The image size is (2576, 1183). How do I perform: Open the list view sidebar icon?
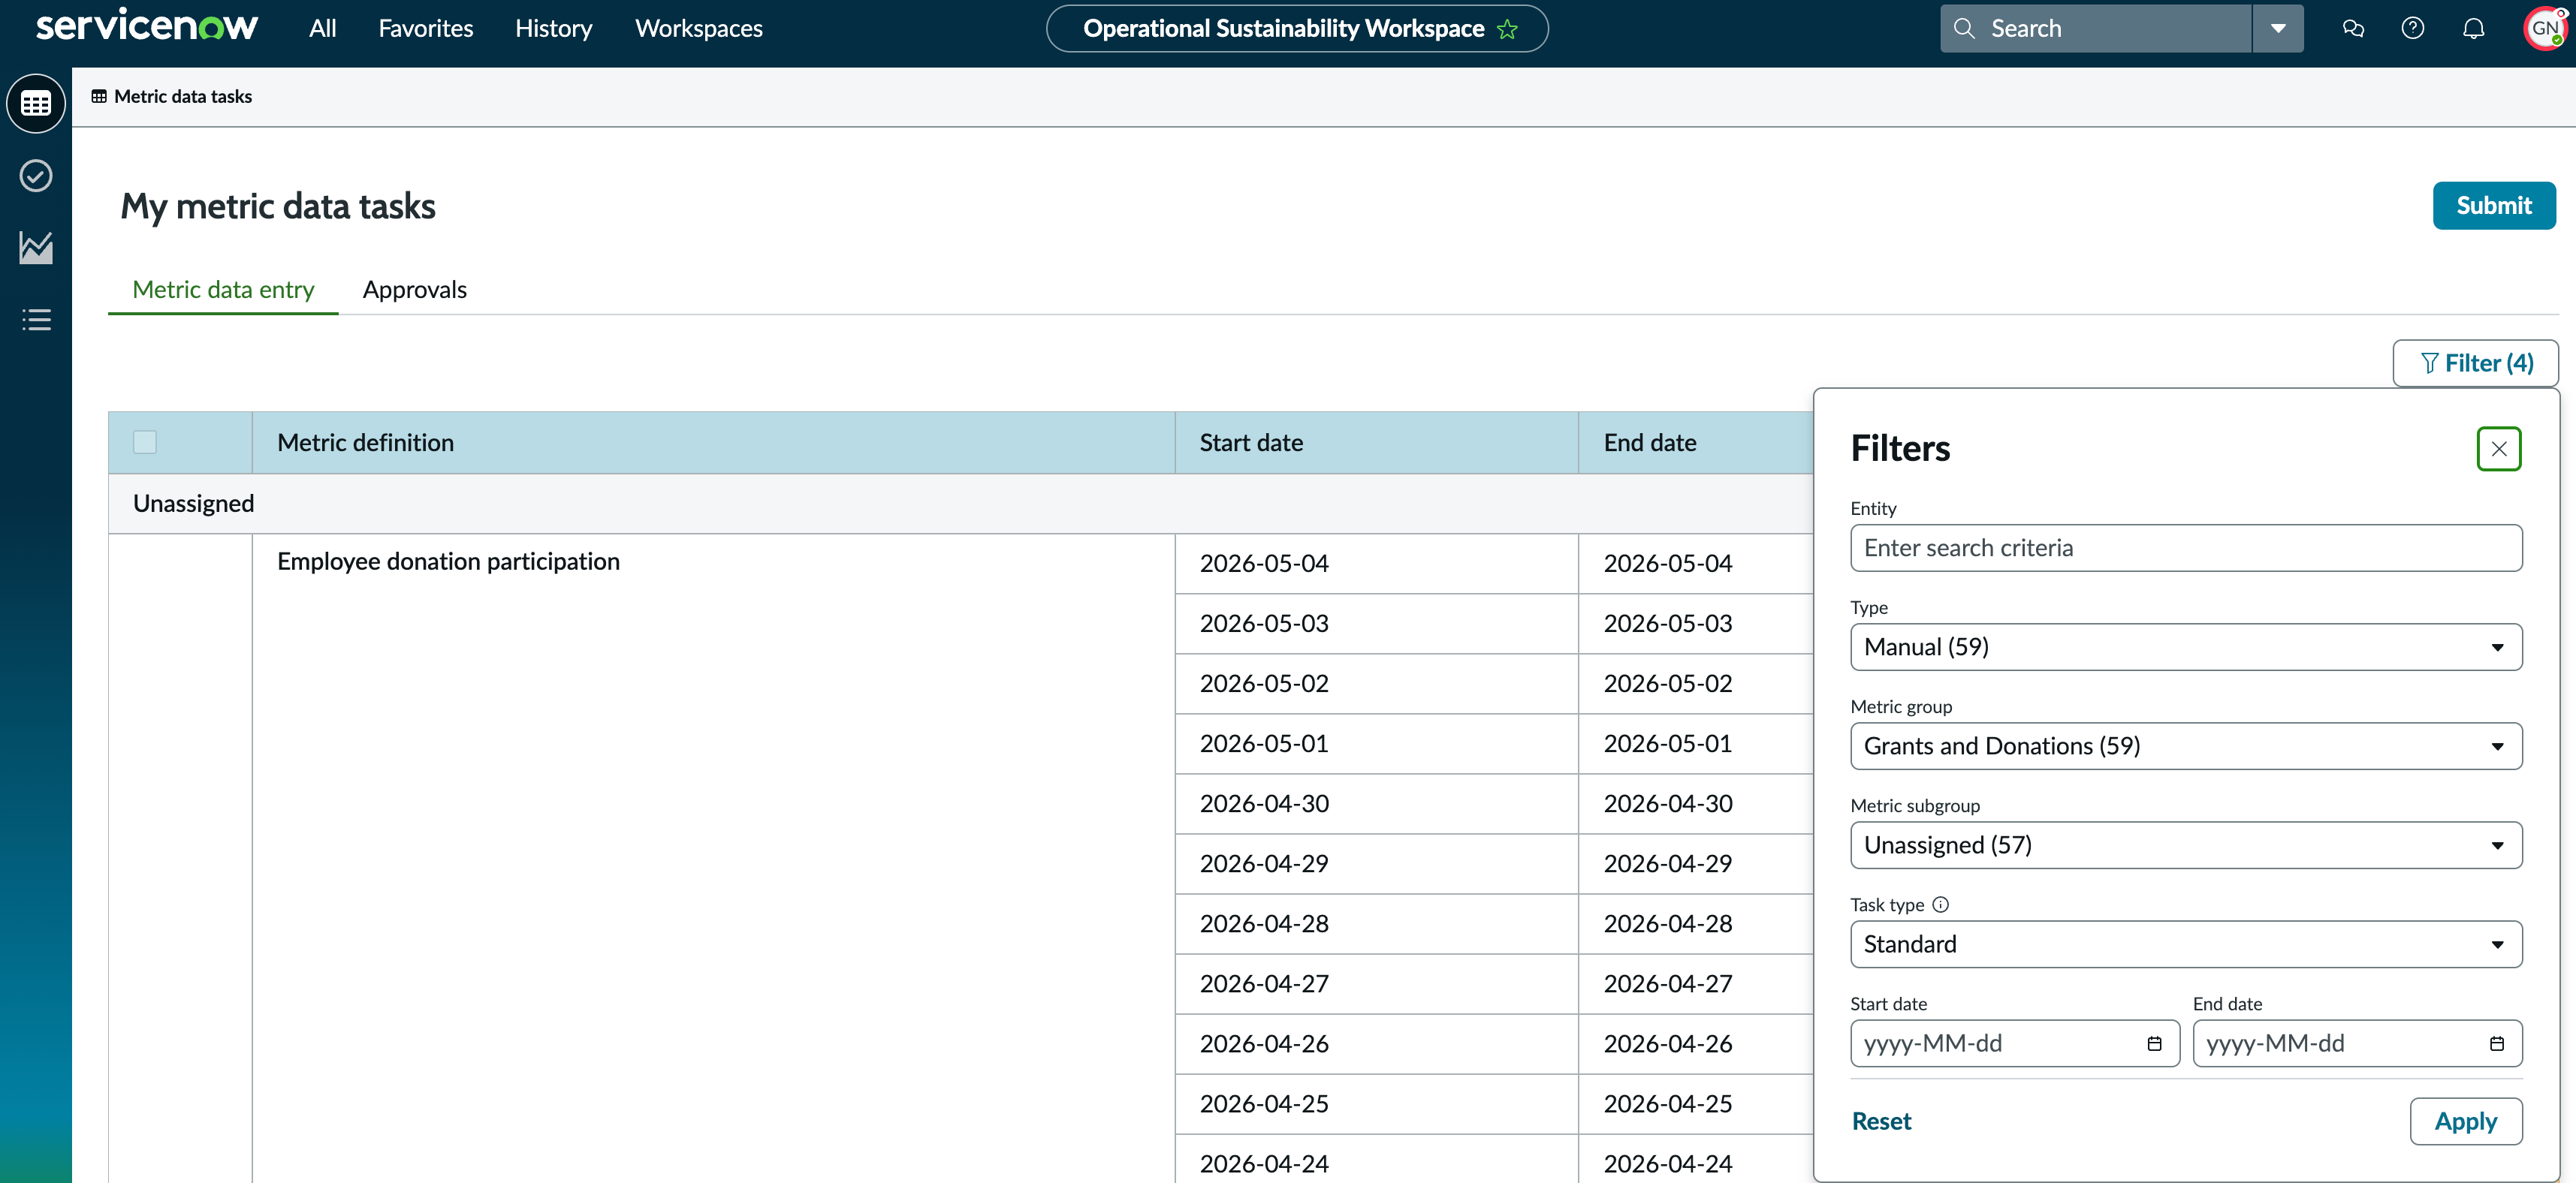click(36, 320)
